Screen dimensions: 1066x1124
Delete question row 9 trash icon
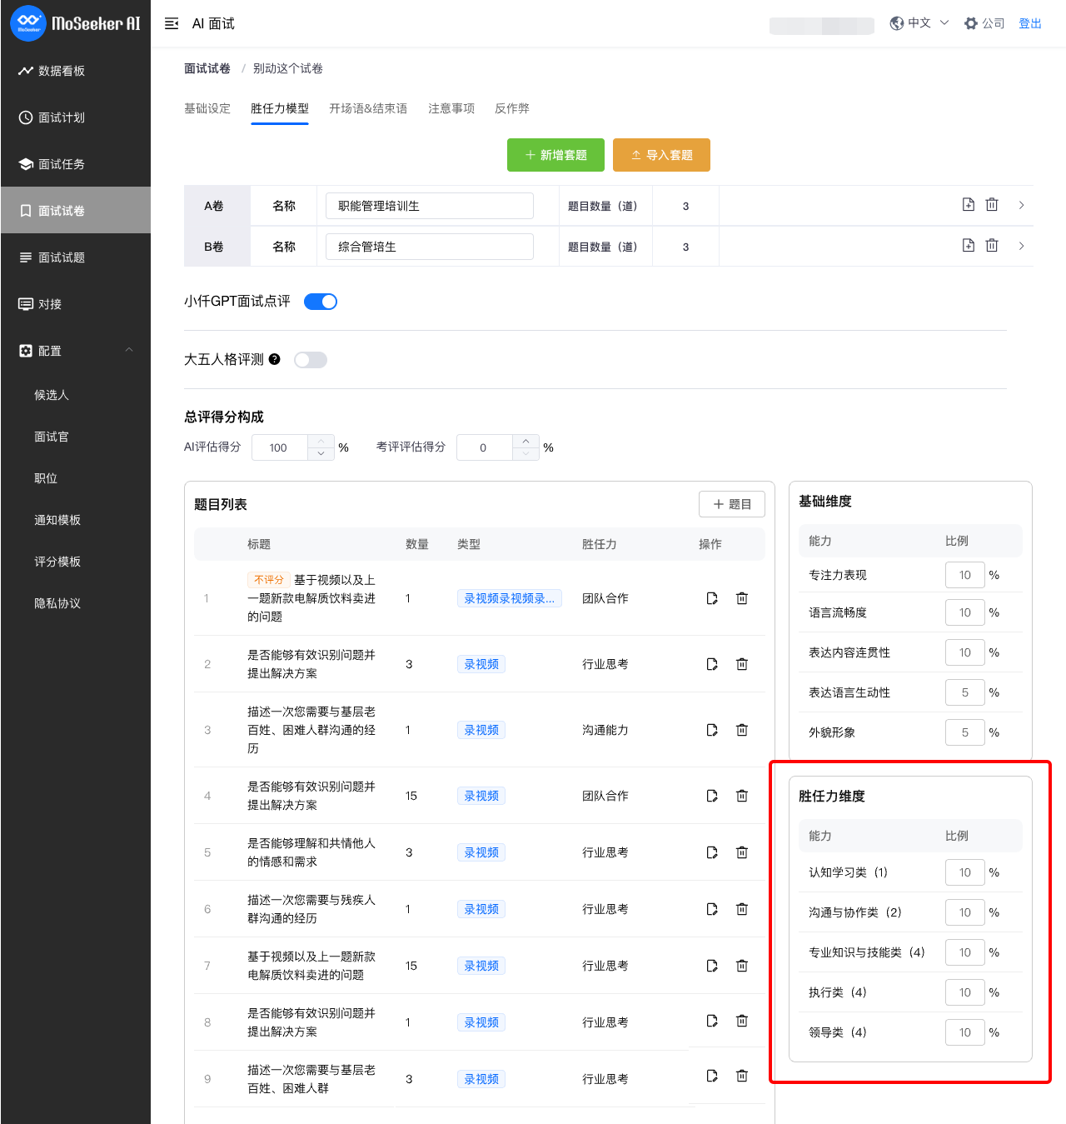(x=742, y=1076)
